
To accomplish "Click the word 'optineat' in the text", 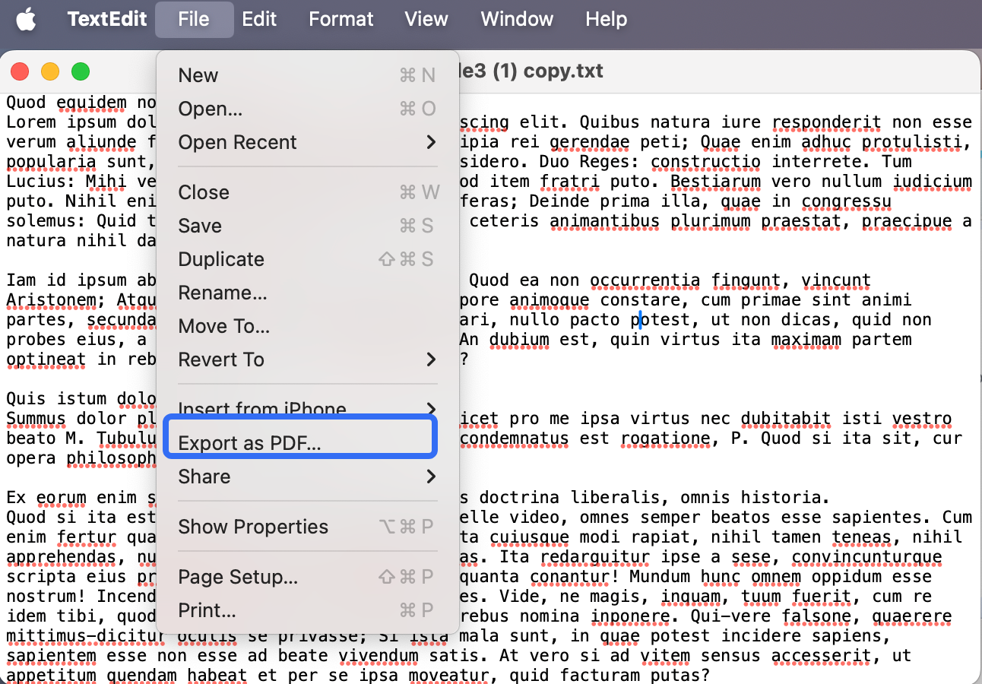I will (46, 359).
